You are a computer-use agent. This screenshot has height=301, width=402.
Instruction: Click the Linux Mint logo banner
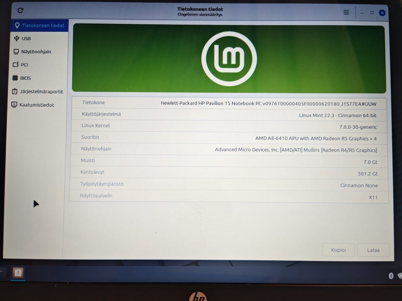[229, 59]
